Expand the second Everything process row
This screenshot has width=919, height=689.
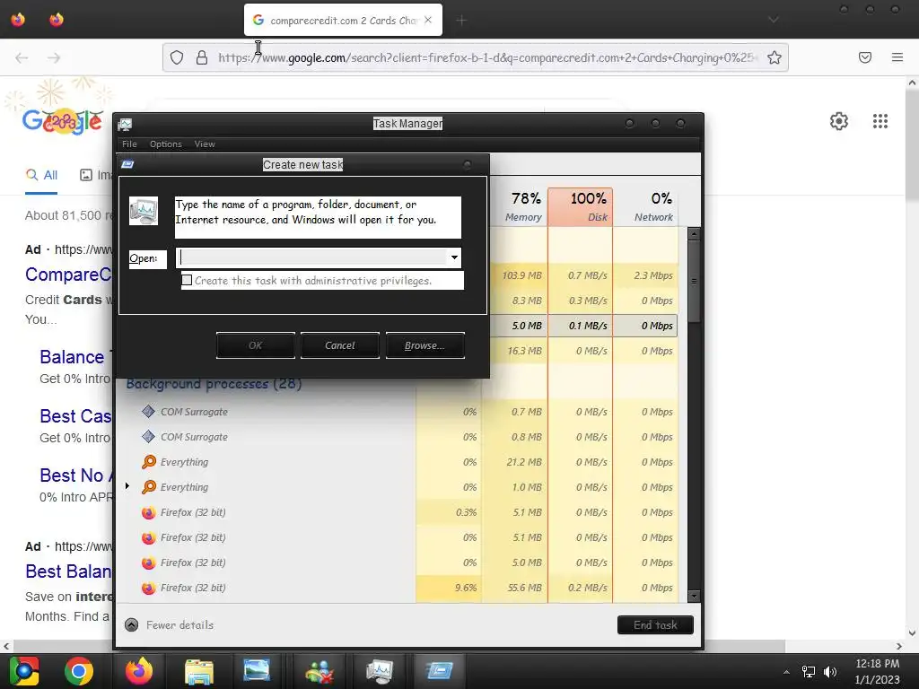pyautogui.click(x=127, y=486)
